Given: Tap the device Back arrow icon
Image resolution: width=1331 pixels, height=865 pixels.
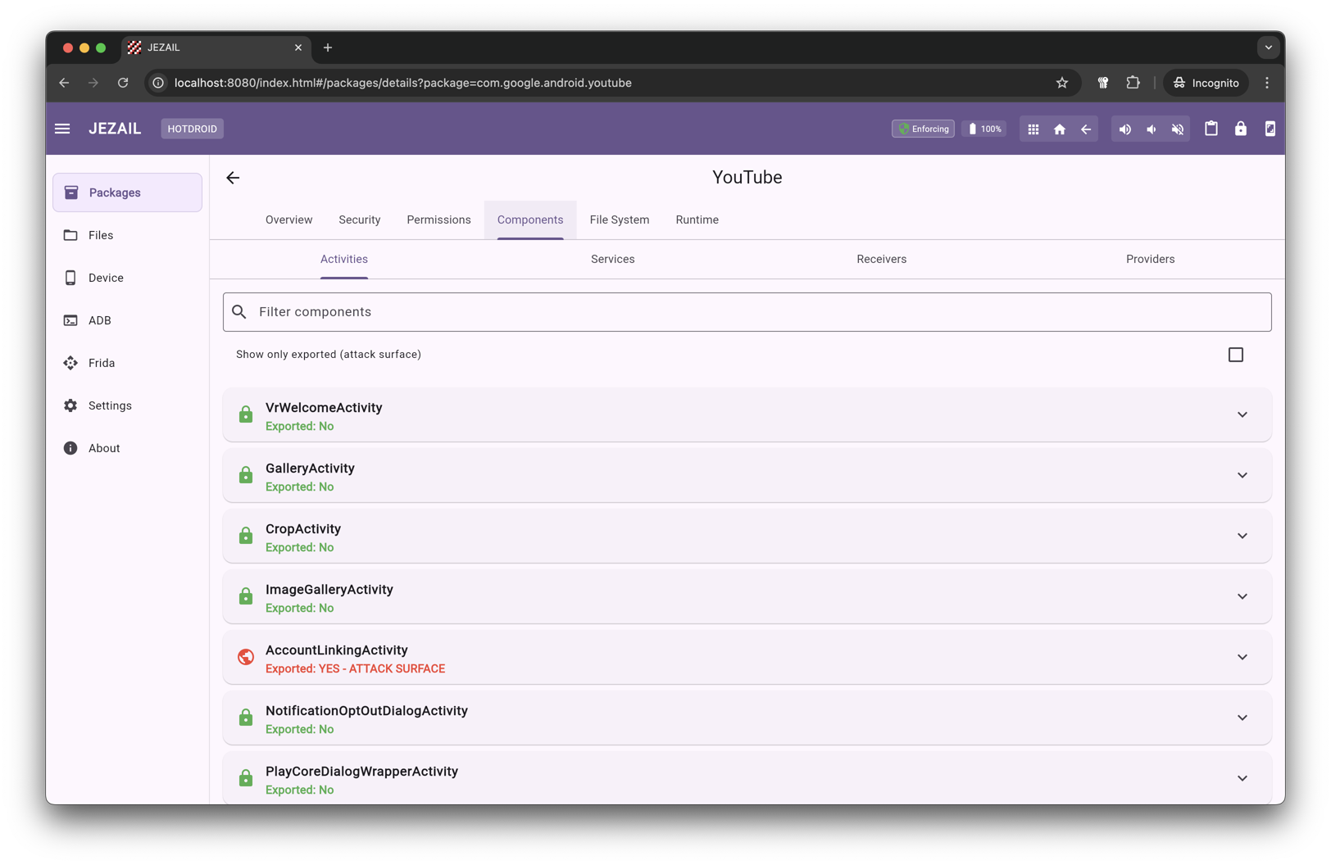Looking at the screenshot, I should point(1085,129).
